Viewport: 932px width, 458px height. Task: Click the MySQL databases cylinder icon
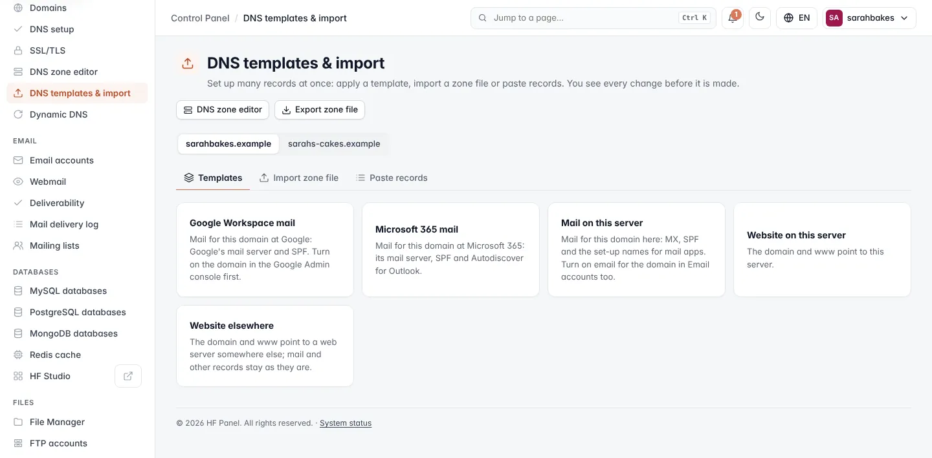[x=18, y=291]
